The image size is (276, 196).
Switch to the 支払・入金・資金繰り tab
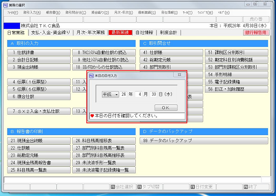coord(51,33)
